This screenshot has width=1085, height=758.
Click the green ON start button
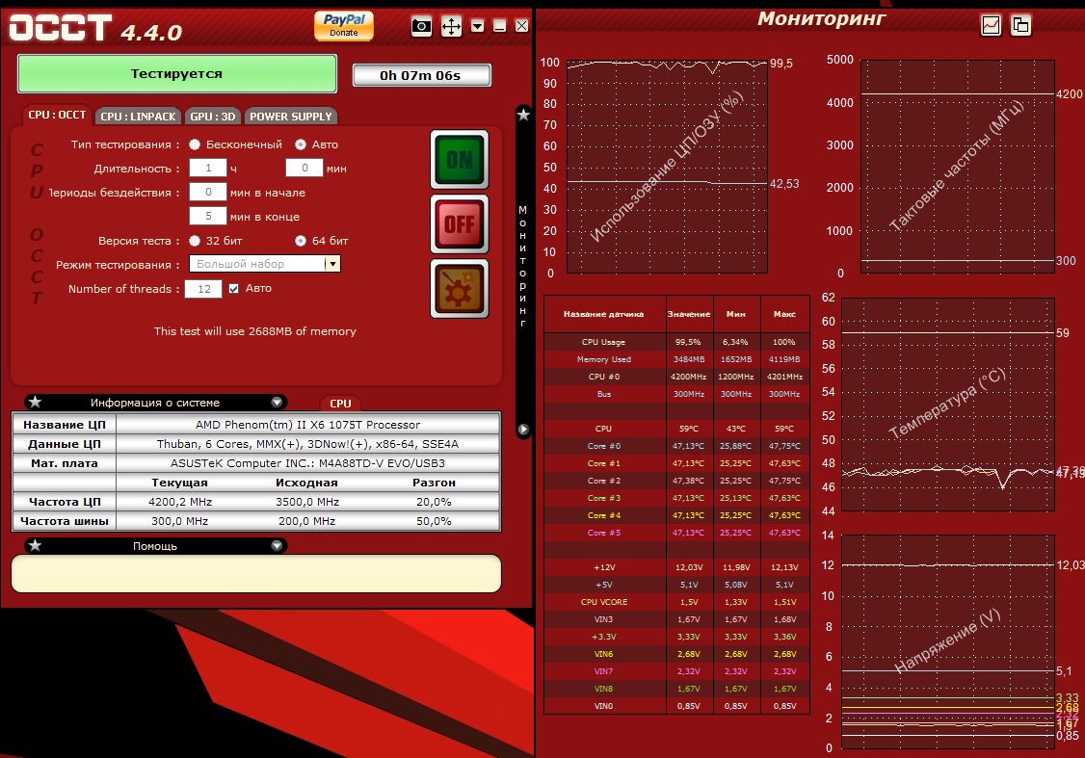[x=460, y=160]
